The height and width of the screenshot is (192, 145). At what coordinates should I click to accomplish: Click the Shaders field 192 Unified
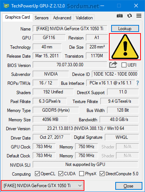pyautogui.click(x=53, y=92)
